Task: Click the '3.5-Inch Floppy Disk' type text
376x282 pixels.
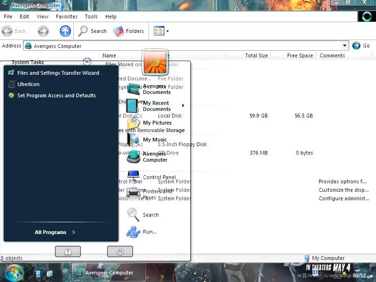Action: pos(182,144)
